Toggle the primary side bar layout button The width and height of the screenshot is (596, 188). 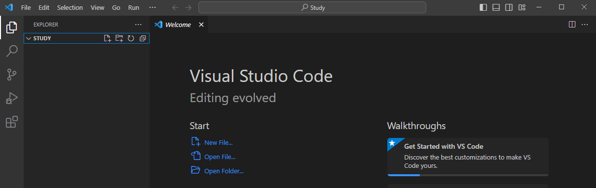(x=483, y=7)
